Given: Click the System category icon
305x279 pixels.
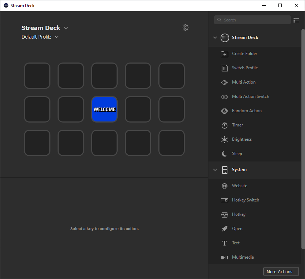Looking at the screenshot, I should coord(225,170).
